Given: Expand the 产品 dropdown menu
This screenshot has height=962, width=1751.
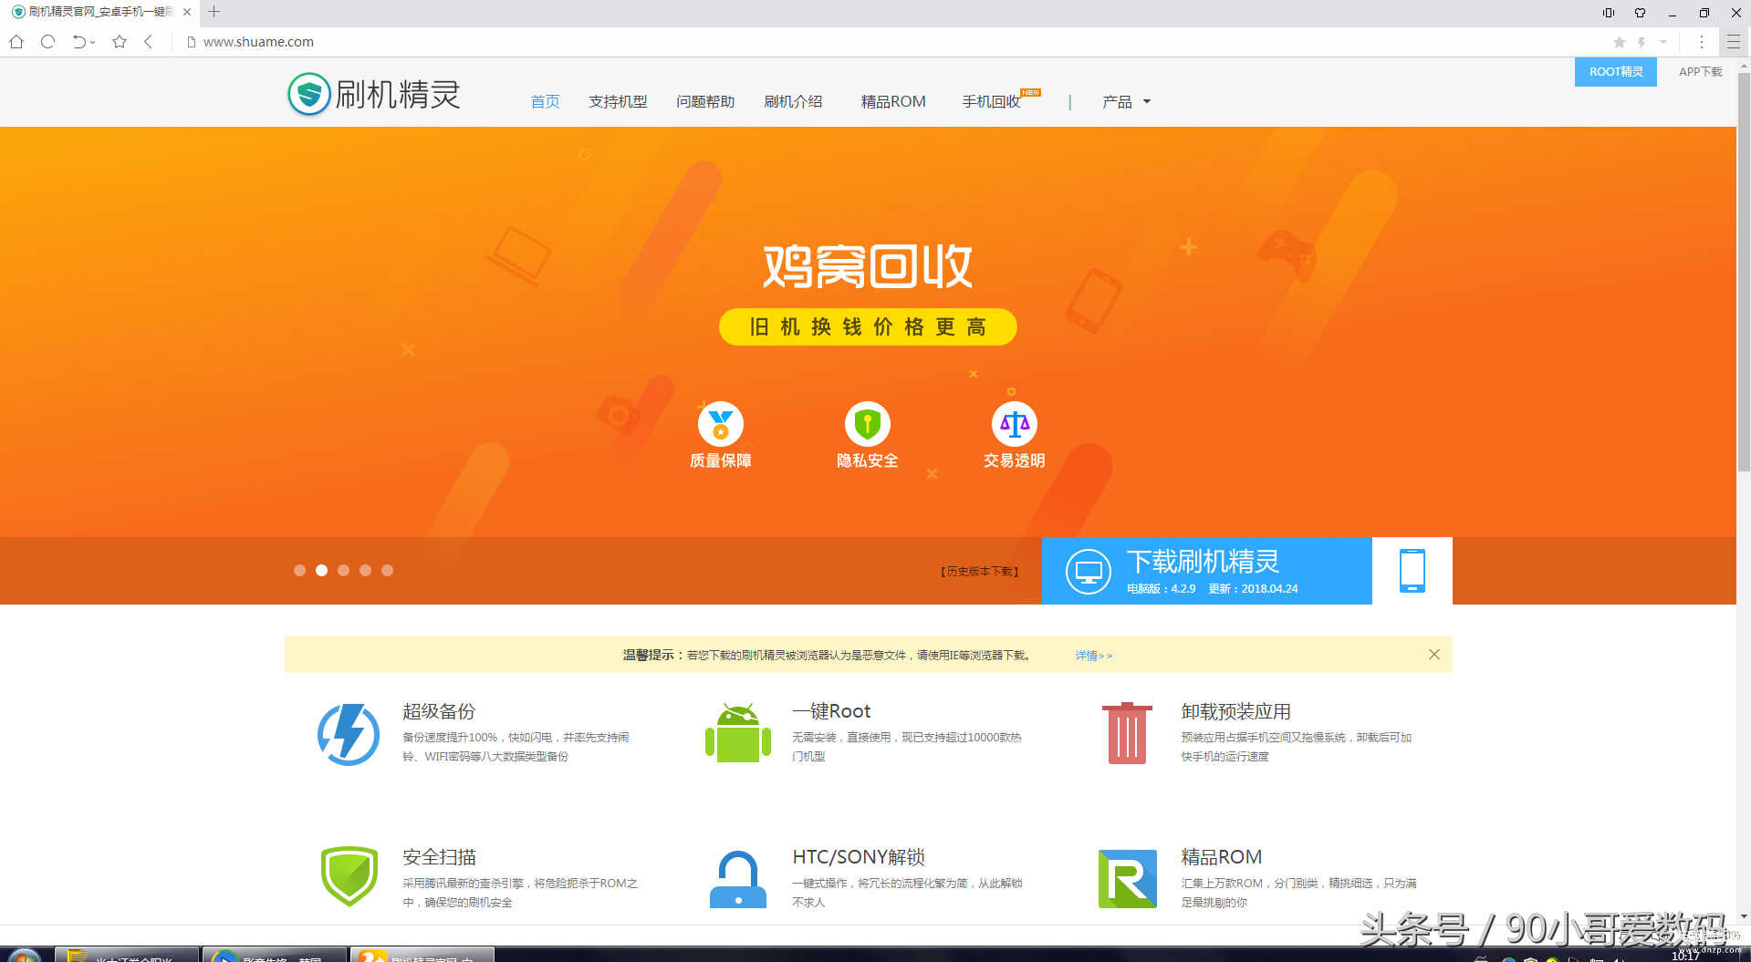Looking at the screenshot, I should [x=1126, y=102].
